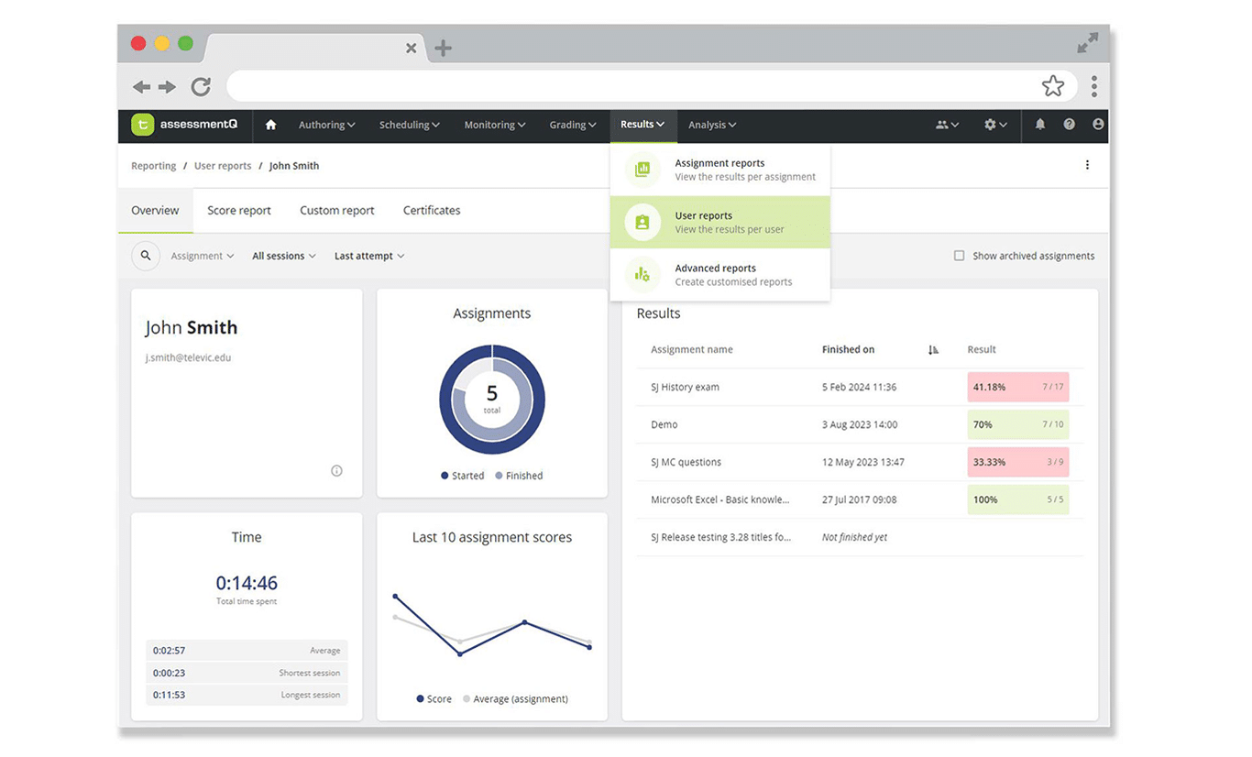Open a new browser tab with plus icon

click(443, 48)
